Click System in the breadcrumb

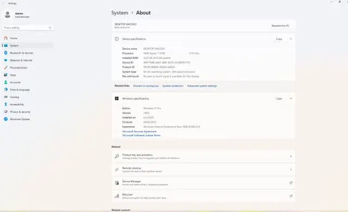click(x=120, y=13)
